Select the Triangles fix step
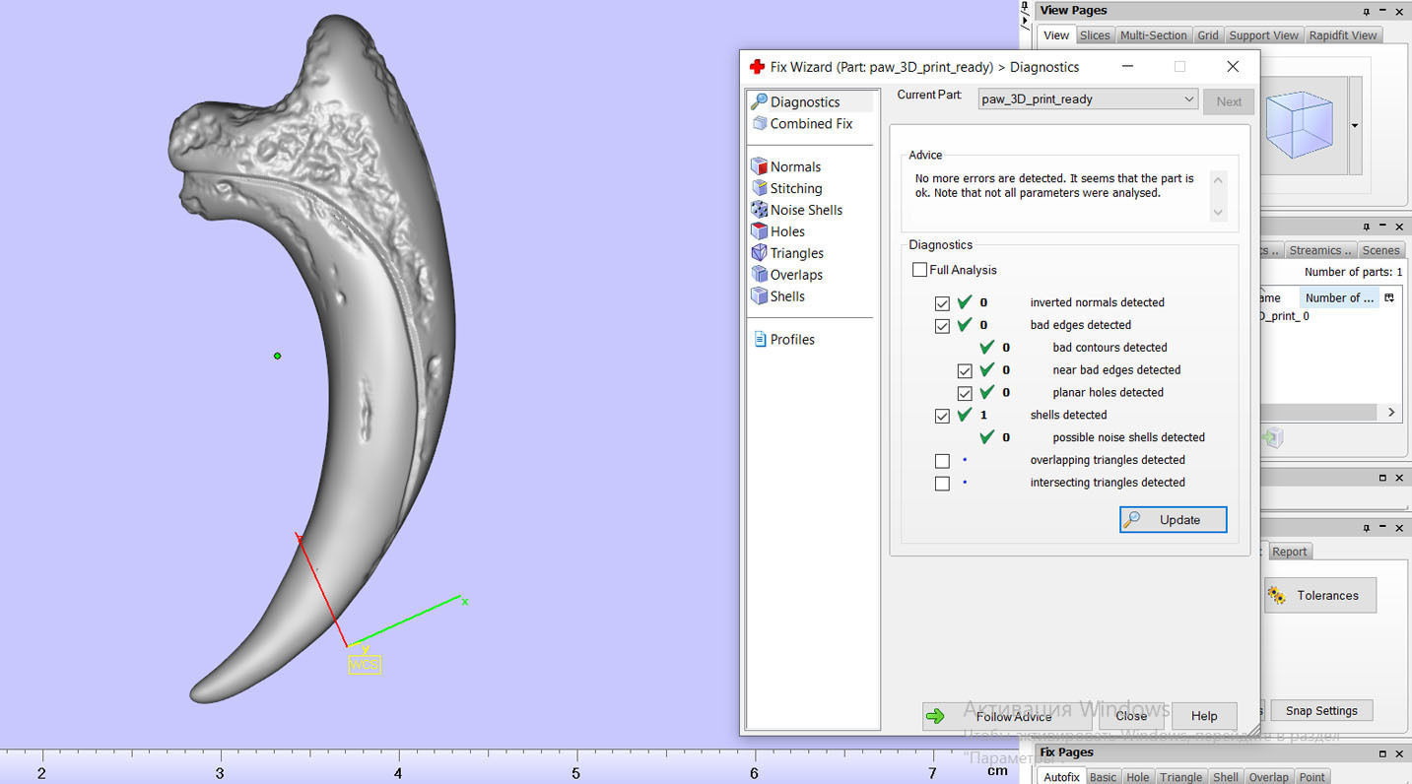 click(787, 253)
